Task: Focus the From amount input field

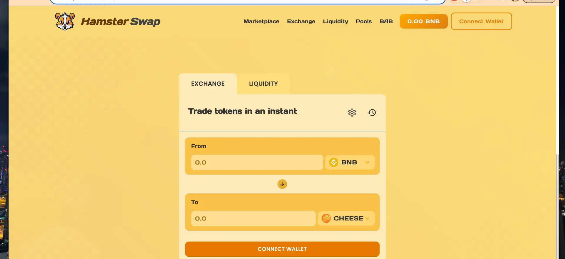Action: (x=257, y=162)
